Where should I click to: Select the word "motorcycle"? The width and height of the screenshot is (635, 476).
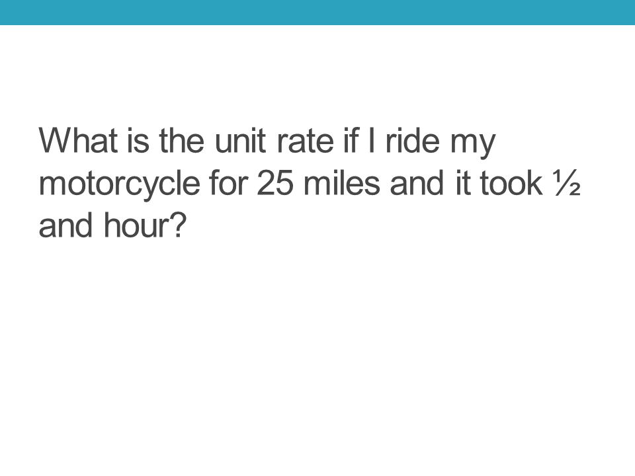[120, 184]
